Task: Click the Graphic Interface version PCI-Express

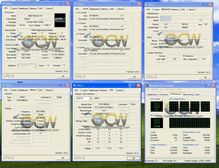Action: [188, 56]
